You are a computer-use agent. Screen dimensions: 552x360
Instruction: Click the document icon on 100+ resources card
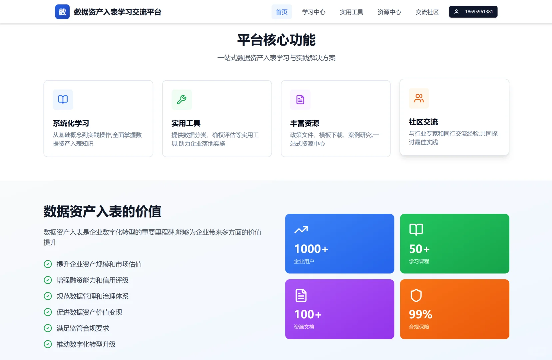[x=301, y=295]
